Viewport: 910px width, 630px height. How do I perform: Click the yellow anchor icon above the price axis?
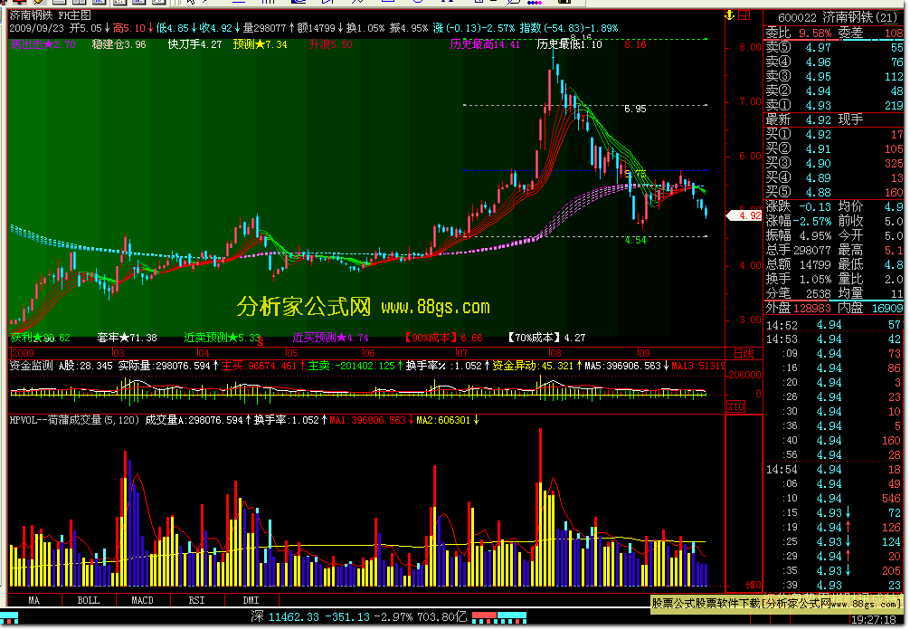tap(730, 15)
